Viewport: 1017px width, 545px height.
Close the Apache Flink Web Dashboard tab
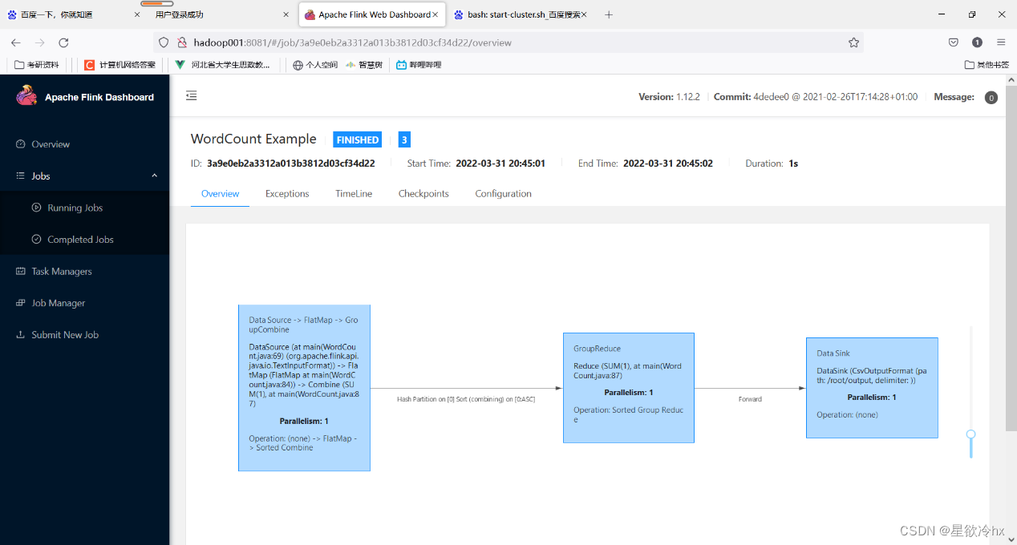[x=436, y=14]
